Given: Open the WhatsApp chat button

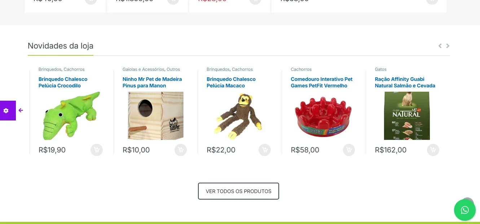Looking at the screenshot, I should [x=465, y=210].
